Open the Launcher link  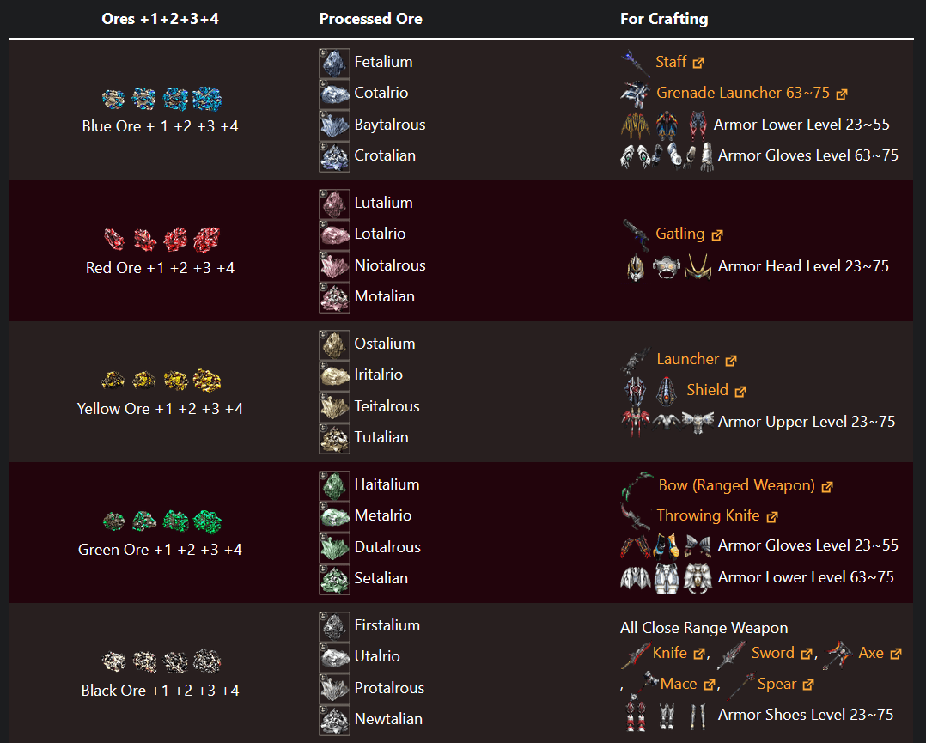(697, 359)
